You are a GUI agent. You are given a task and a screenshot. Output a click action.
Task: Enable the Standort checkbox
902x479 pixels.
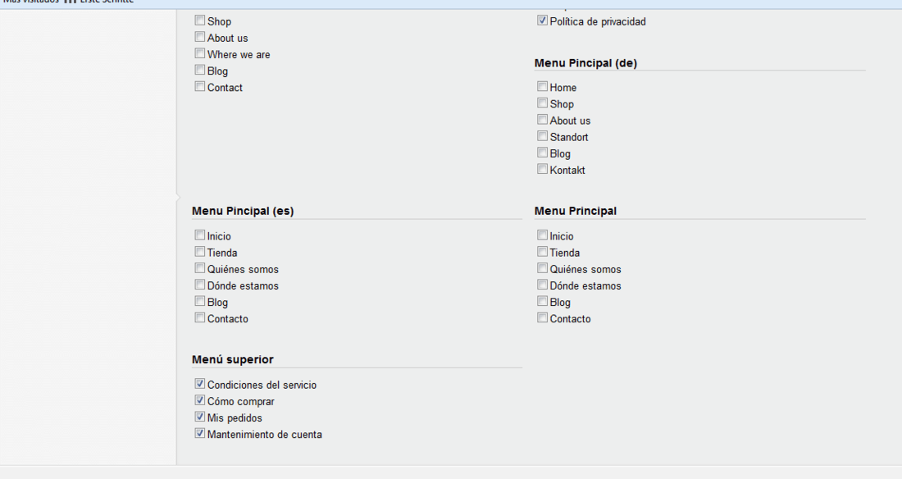coord(543,136)
